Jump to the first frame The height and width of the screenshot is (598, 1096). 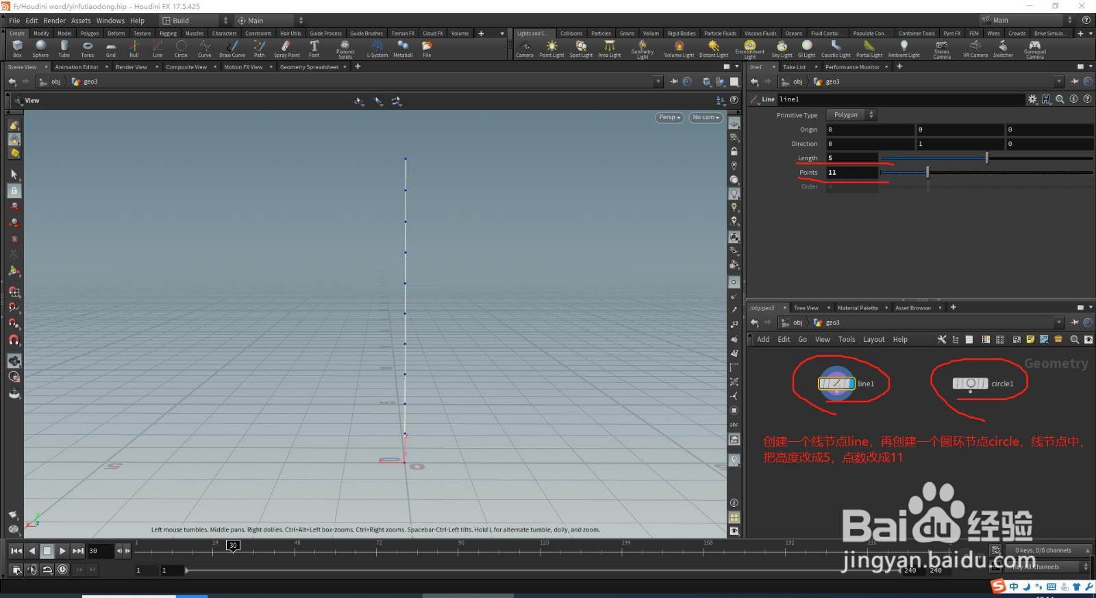(16, 551)
